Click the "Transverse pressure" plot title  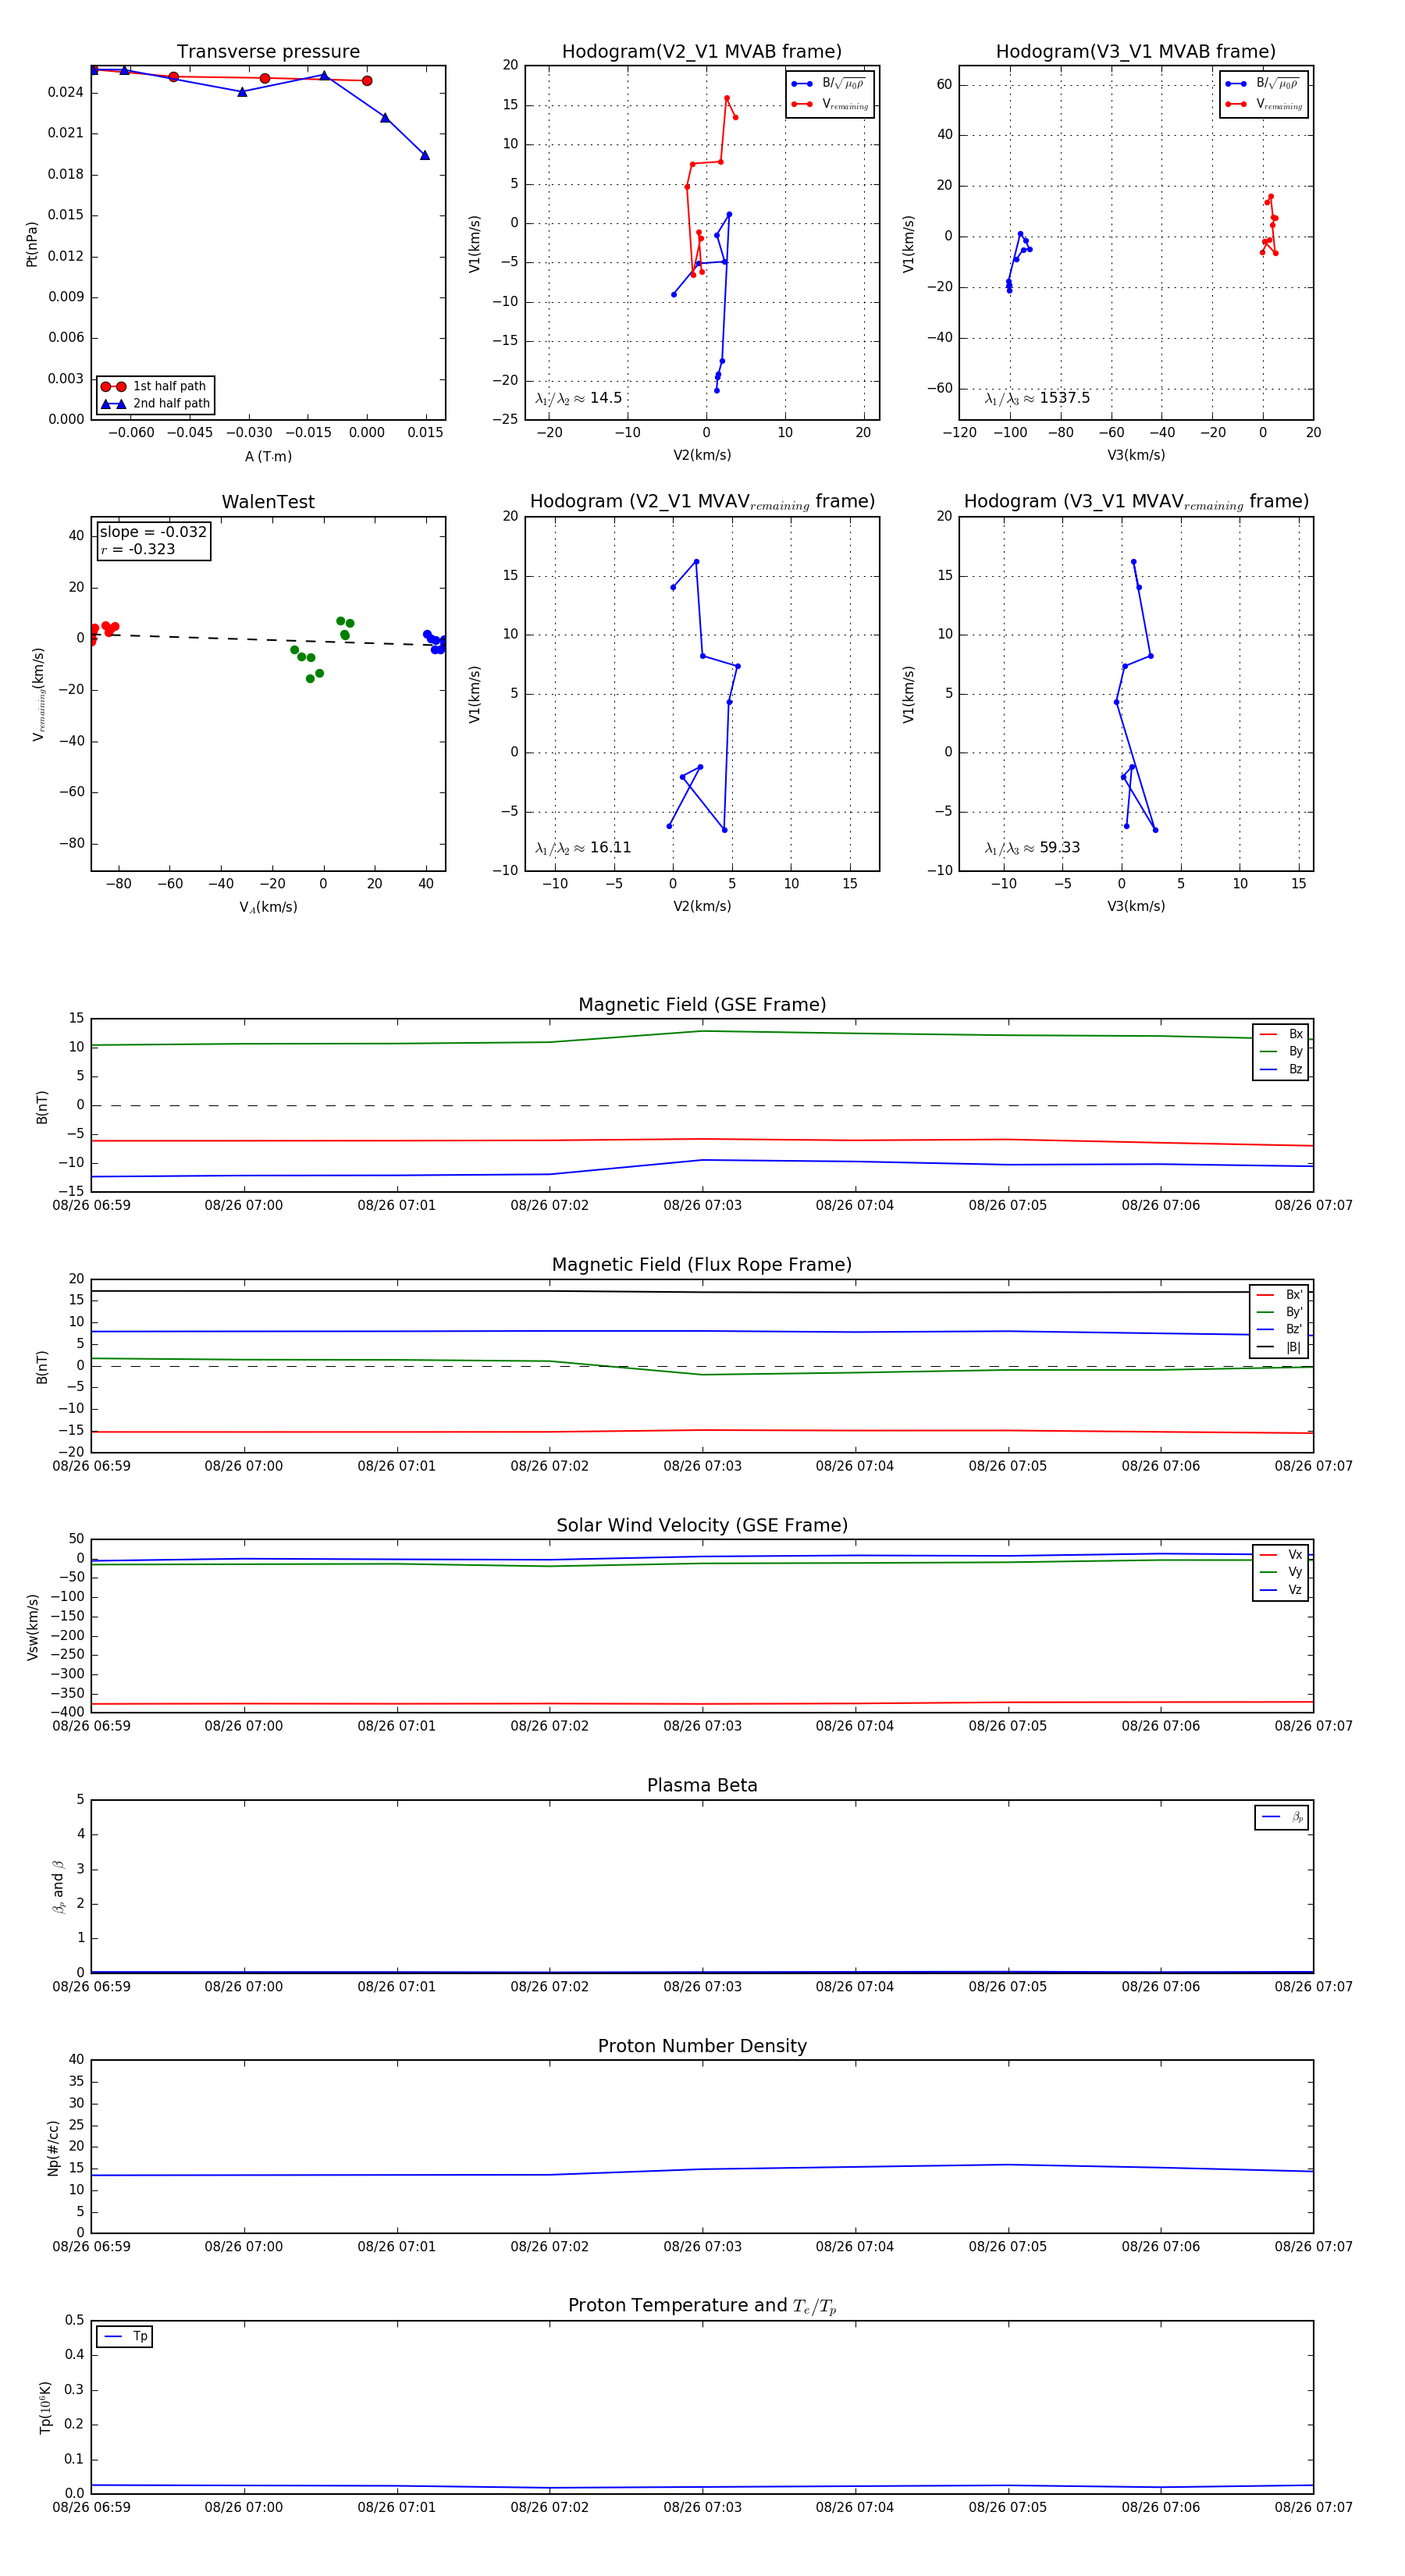268,52
